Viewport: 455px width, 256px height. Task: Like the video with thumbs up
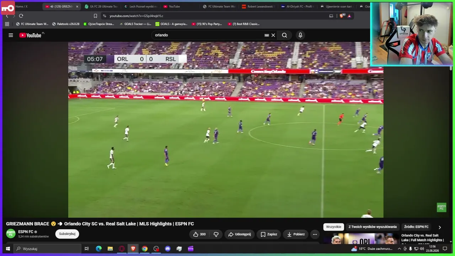[199, 234]
